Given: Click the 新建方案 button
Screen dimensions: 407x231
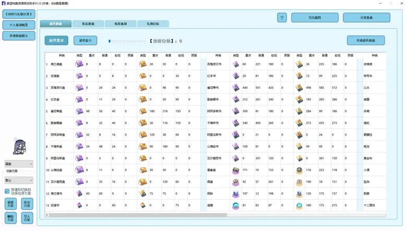Looking at the screenshot, I should 10,204.
